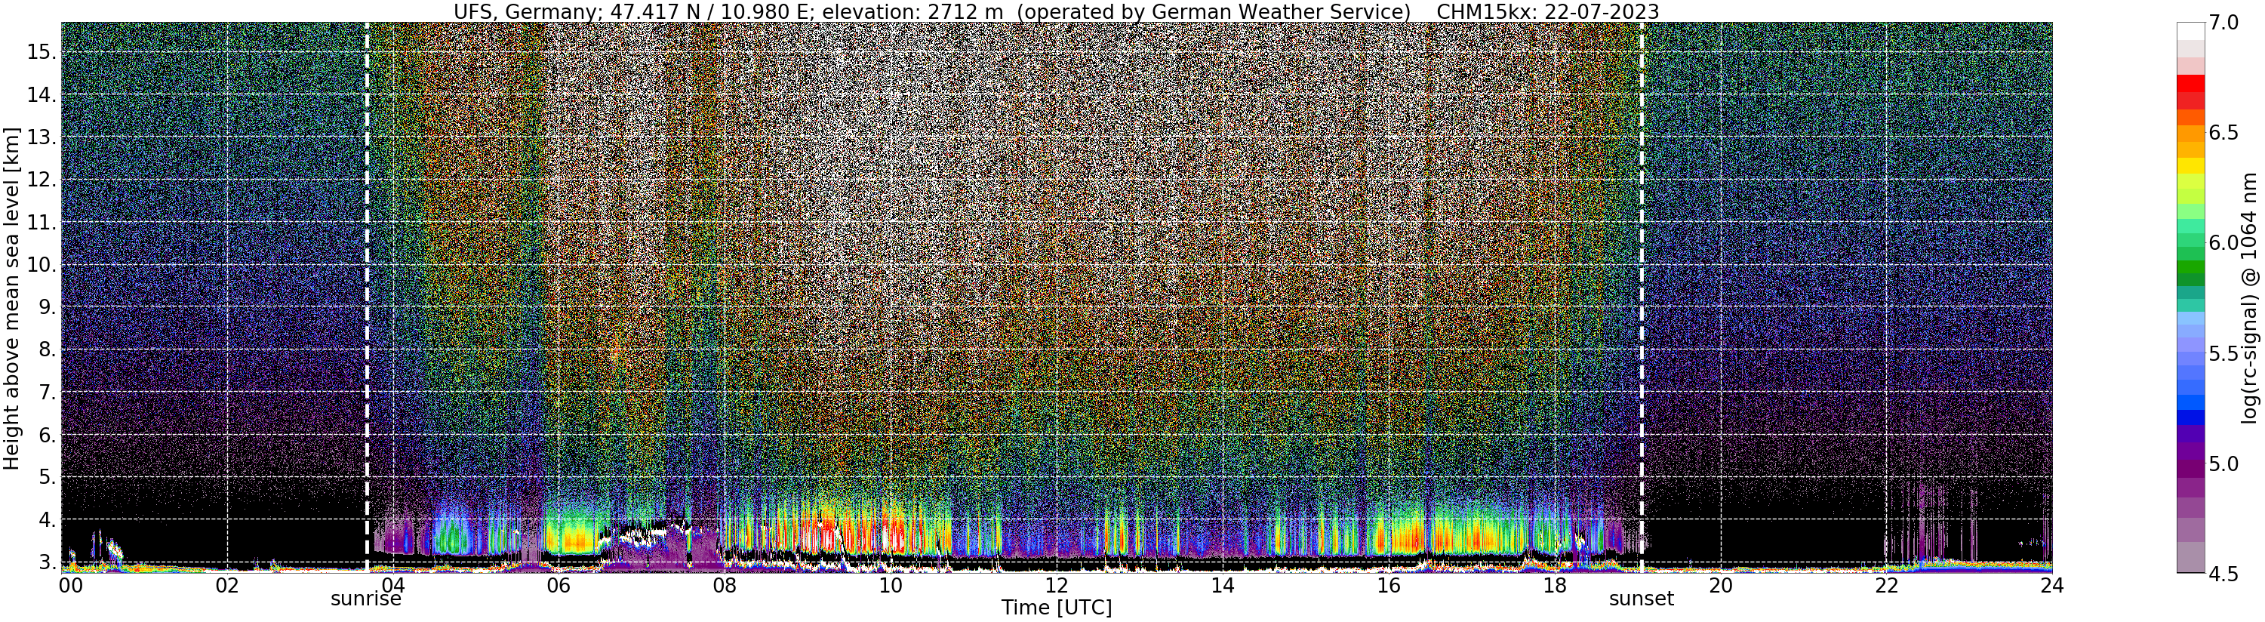This screenshot has height=622, width=2265.
Task: Click the dashed sunset marker line
Action: [x=1642, y=297]
